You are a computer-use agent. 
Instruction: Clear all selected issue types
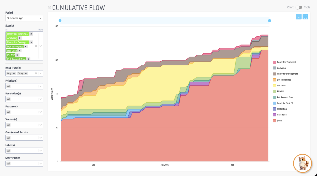(x=36, y=73)
